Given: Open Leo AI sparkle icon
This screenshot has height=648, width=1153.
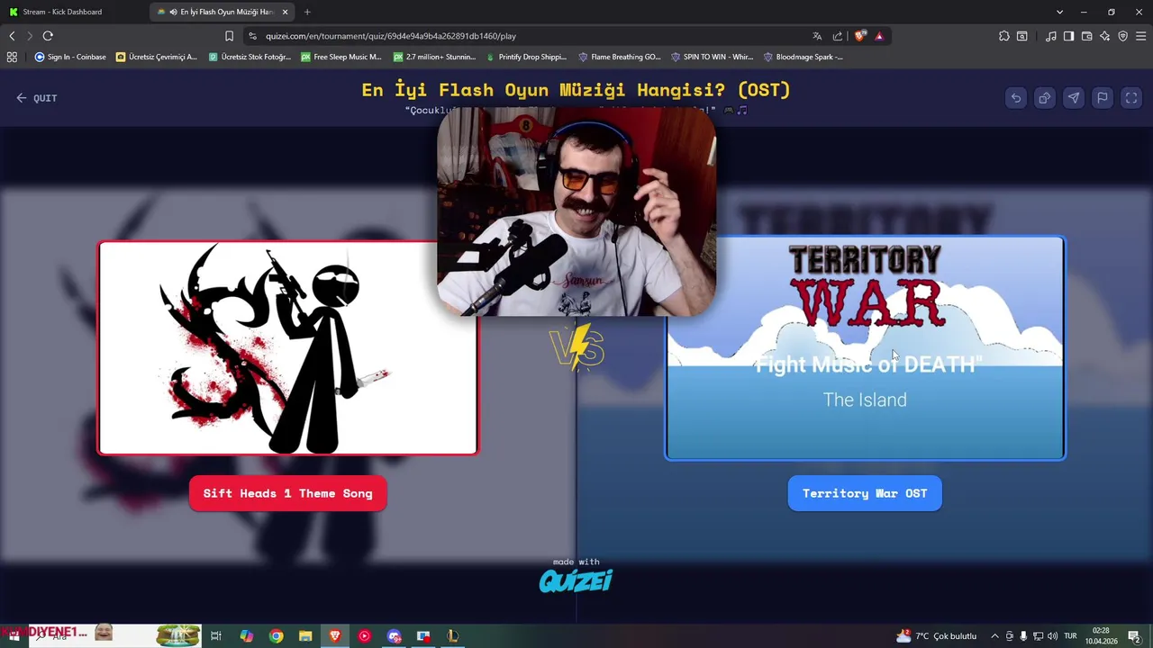Looking at the screenshot, I should click(x=1105, y=36).
